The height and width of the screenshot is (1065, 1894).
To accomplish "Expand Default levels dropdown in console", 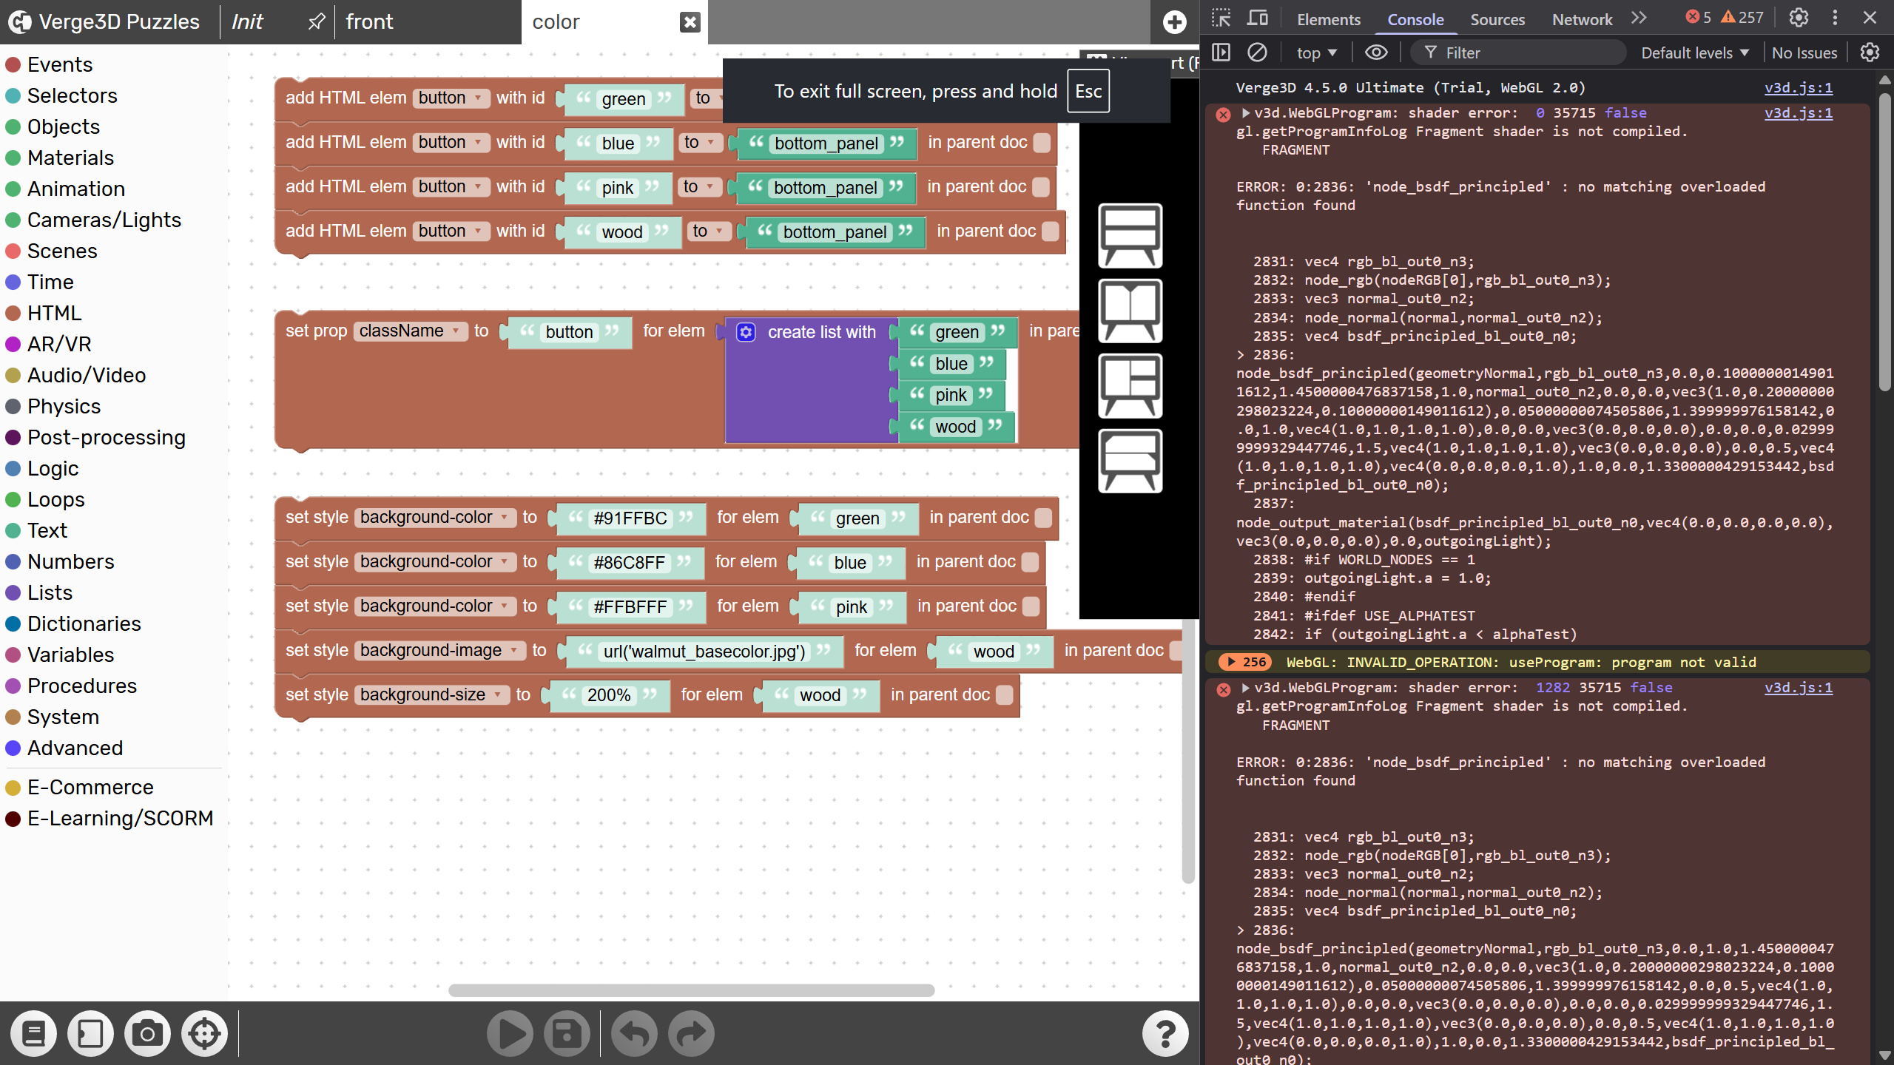I will coord(1694,53).
